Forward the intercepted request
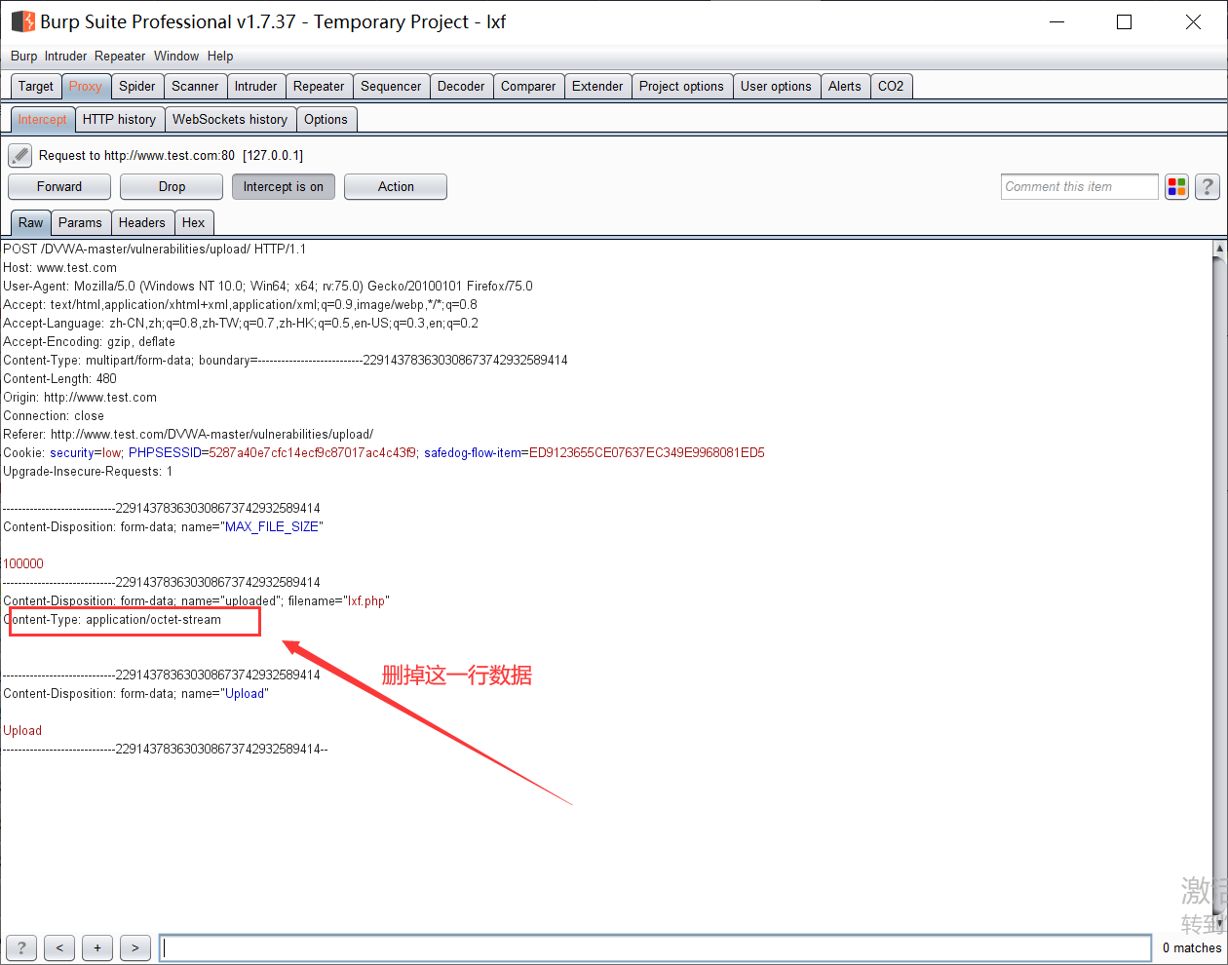 click(x=59, y=187)
